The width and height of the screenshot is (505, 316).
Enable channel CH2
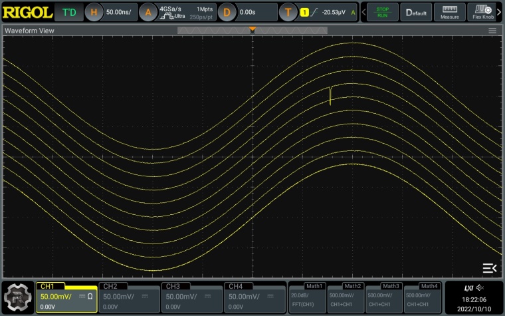click(129, 297)
